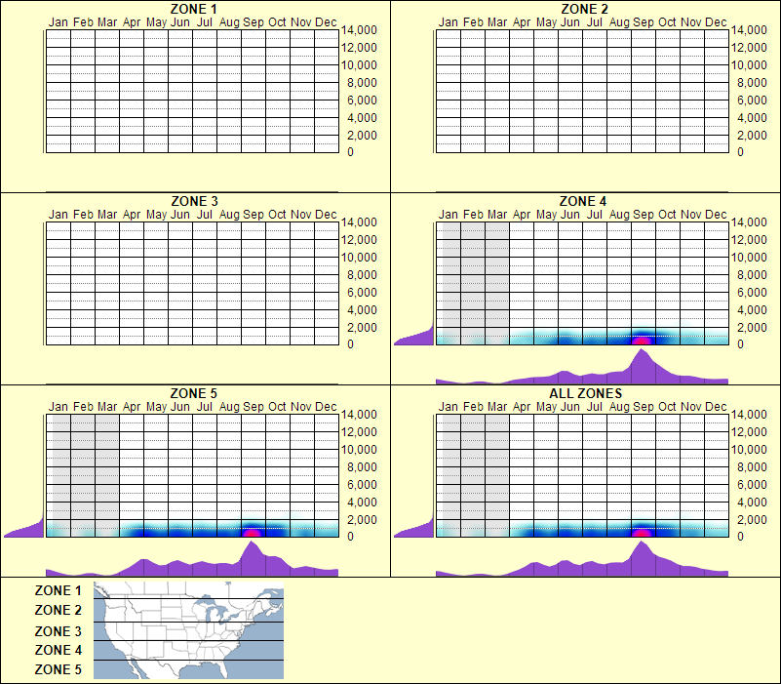Select ZONE 2 label beside the map
781x684 pixels.
58,610
